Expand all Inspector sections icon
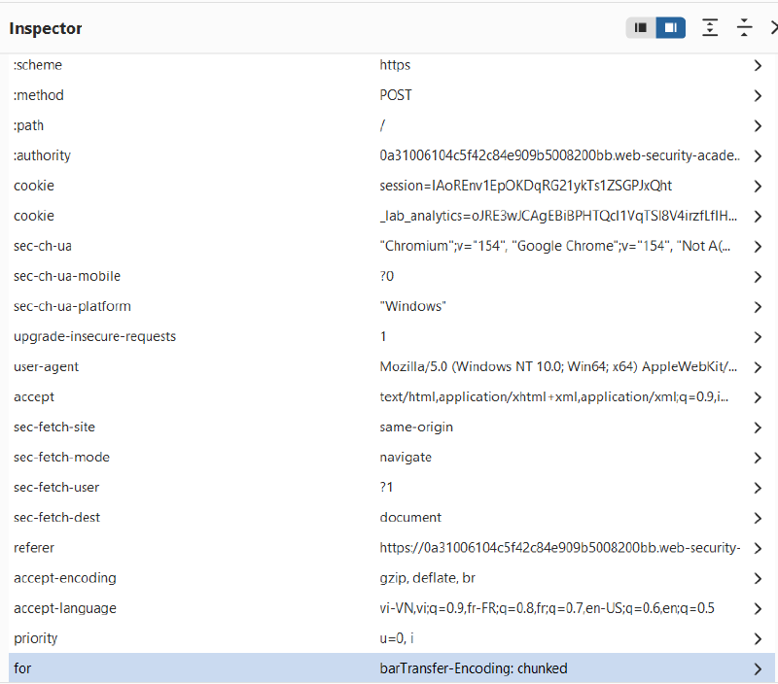The image size is (778, 684). pyautogui.click(x=710, y=28)
